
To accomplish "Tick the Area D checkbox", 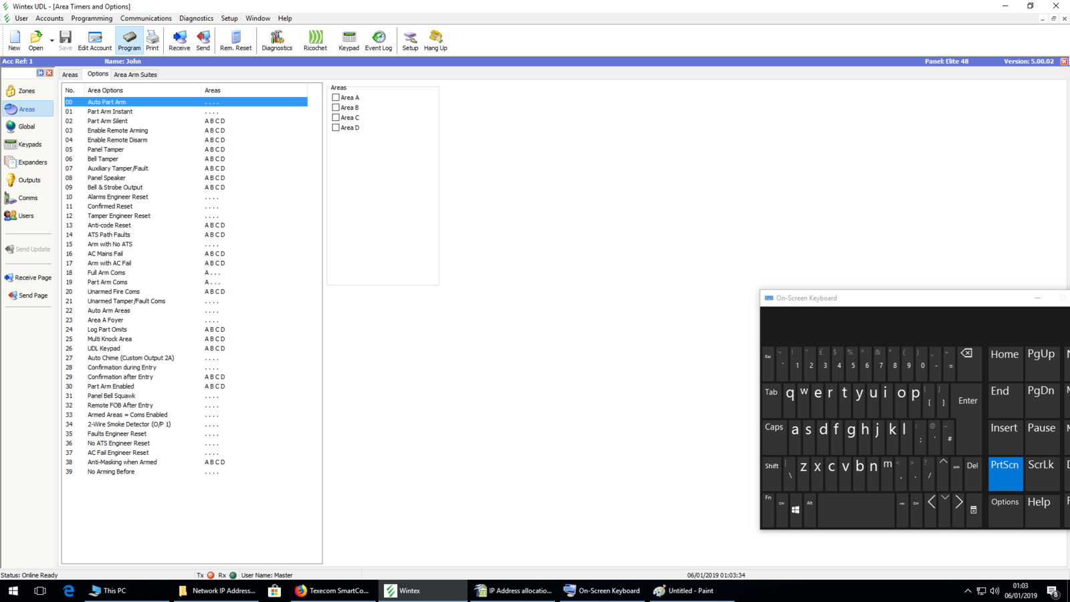I will click(336, 128).
